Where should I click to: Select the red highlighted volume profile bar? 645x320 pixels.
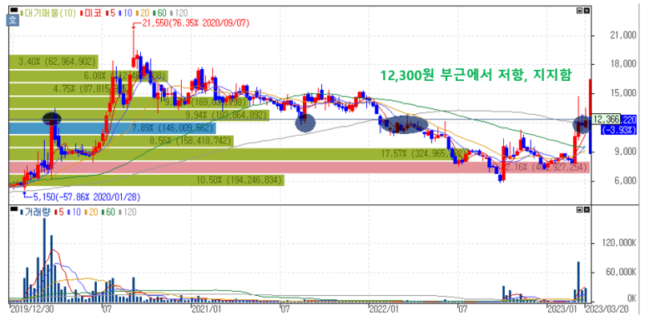click(x=299, y=167)
